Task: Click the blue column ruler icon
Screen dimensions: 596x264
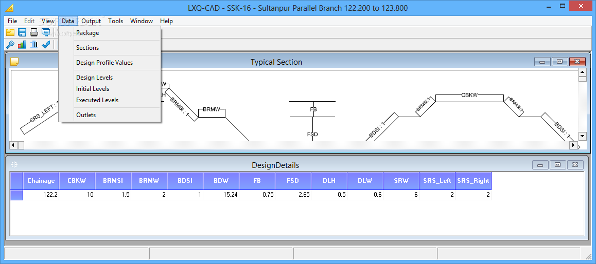Action: [x=34, y=45]
